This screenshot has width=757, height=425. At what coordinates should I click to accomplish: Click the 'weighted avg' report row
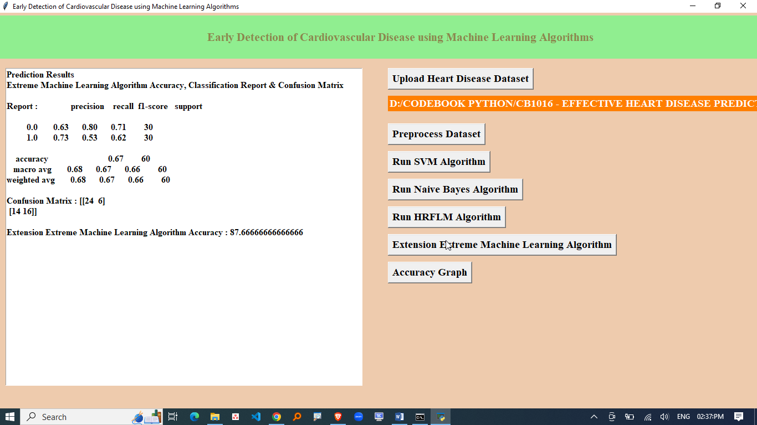[88, 180]
